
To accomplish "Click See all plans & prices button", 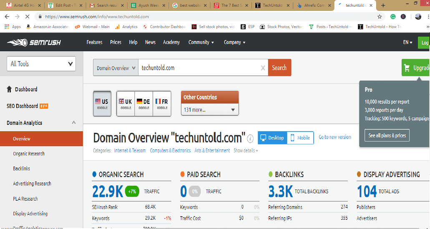I will click(x=387, y=136).
